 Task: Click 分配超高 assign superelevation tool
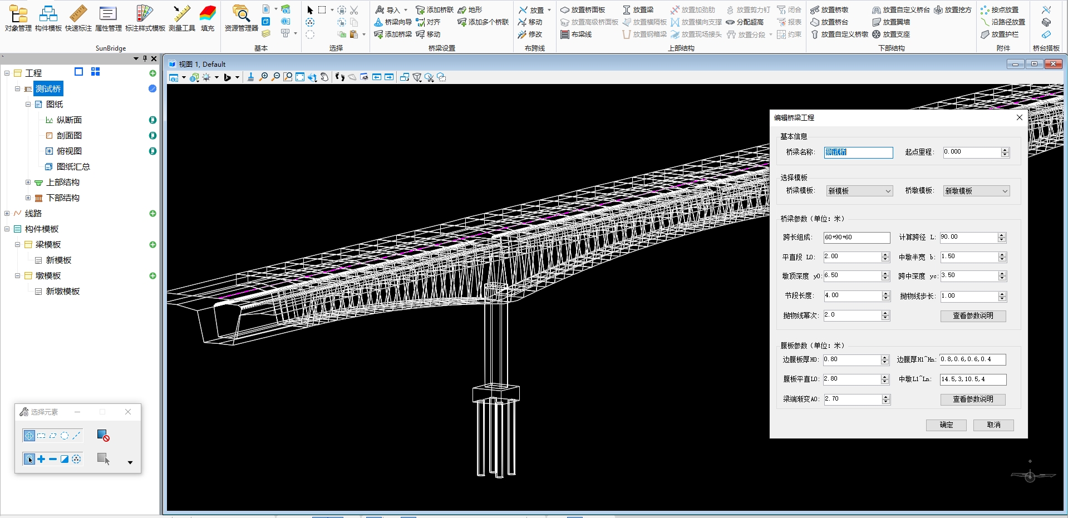pyautogui.click(x=745, y=22)
